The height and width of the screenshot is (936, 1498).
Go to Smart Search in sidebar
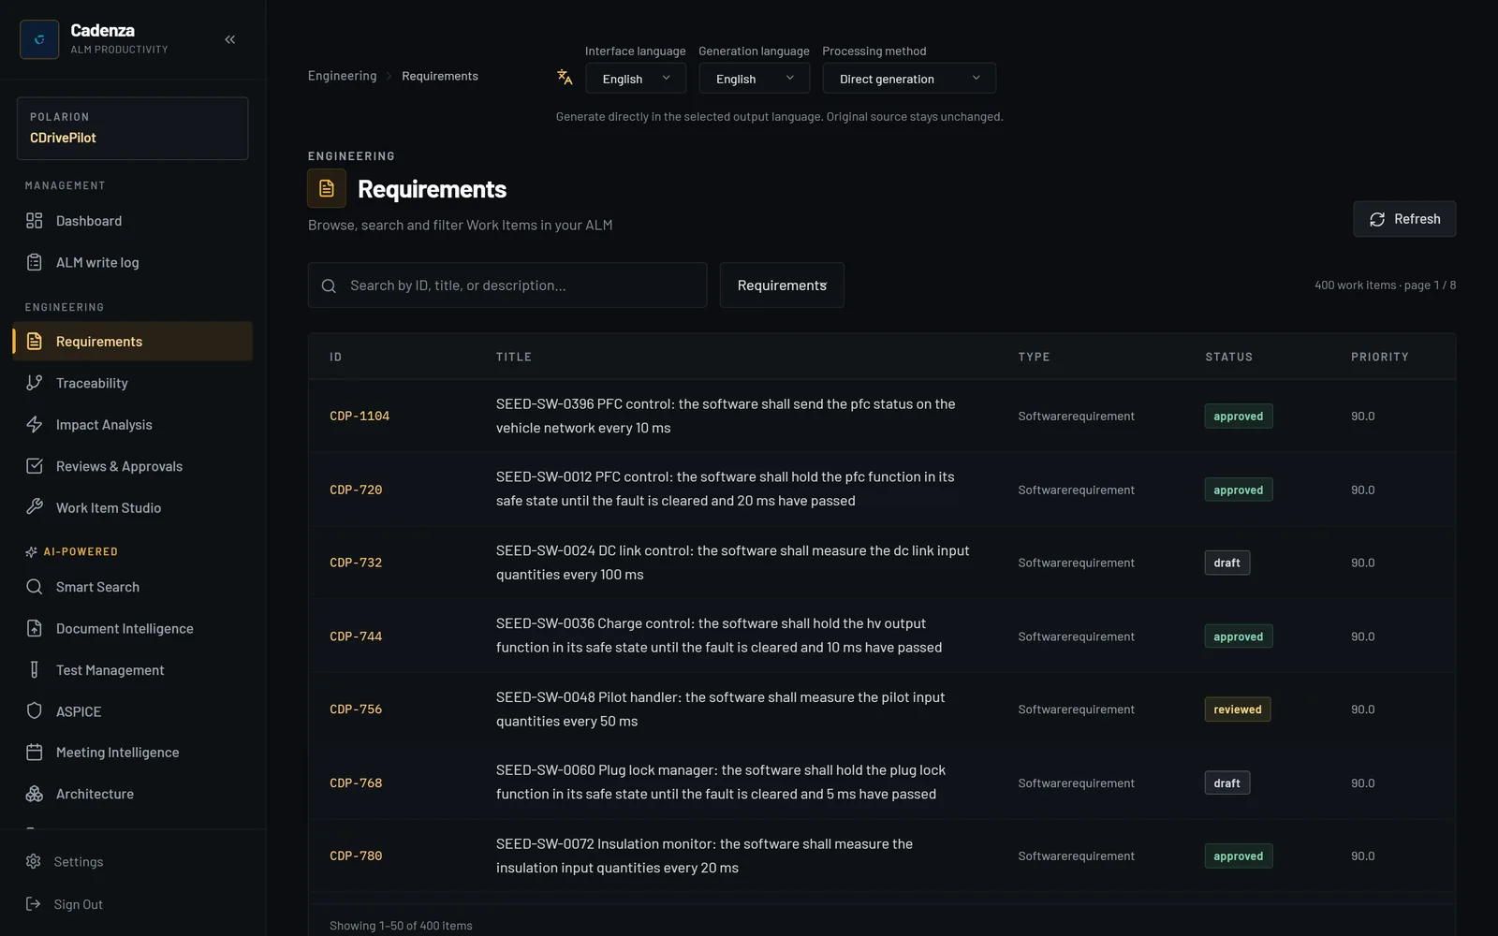pyautogui.click(x=132, y=587)
